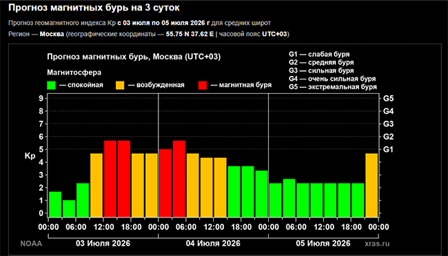This screenshot has height=256, width=448.
Task: Click the red bar starting at 12:00, 03 Июля
Action: (x=110, y=179)
